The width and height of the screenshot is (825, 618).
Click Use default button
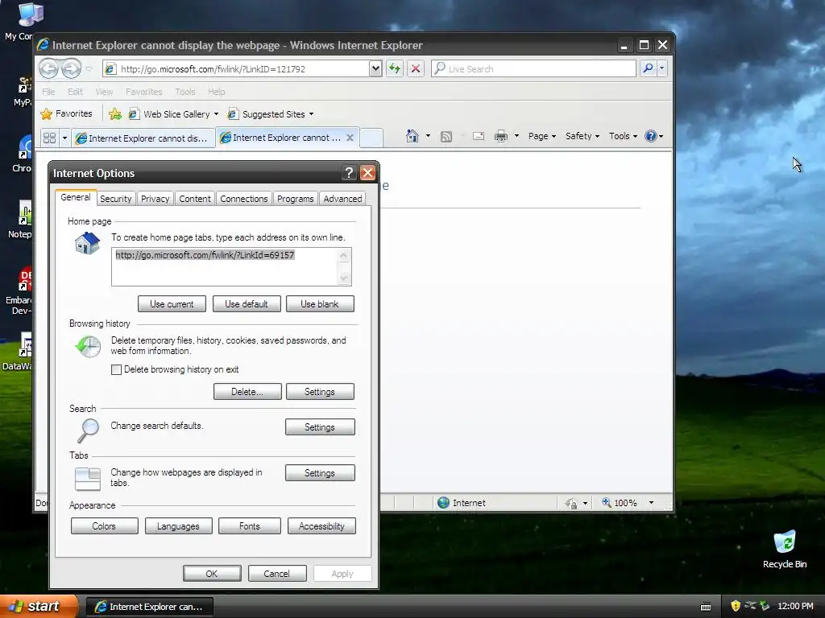[247, 303]
